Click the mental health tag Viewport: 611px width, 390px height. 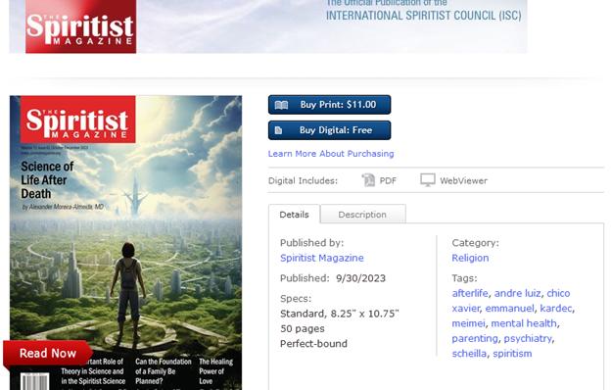point(524,323)
